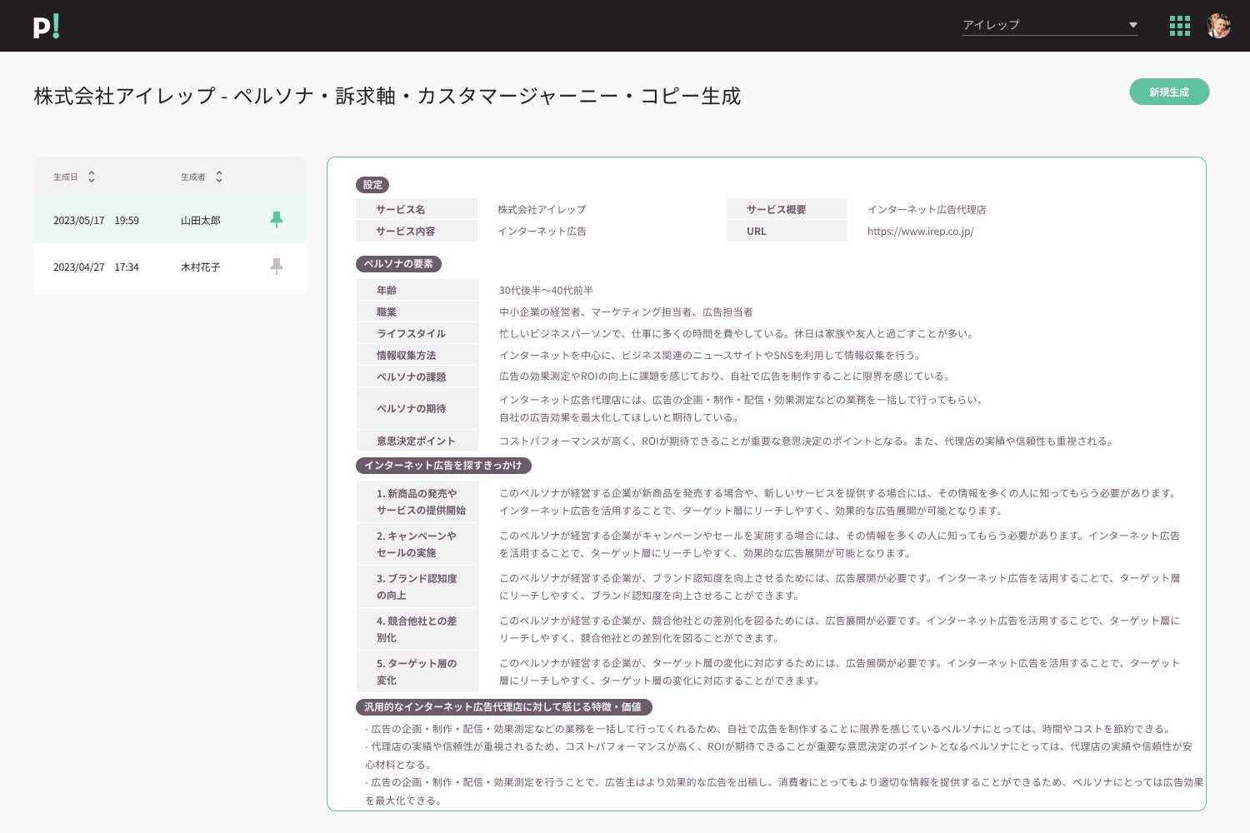Click the 新規生成 button
Viewport: 1250px width, 833px height.
coord(1169,92)
